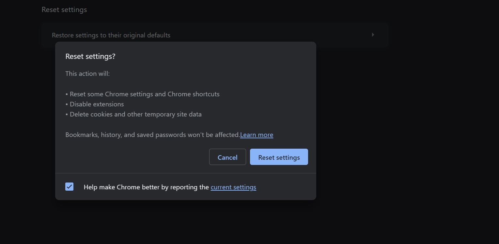Select the Reset settings dialog title
The width and height of the screenshot is (499, 244).
tap(90, 56)
